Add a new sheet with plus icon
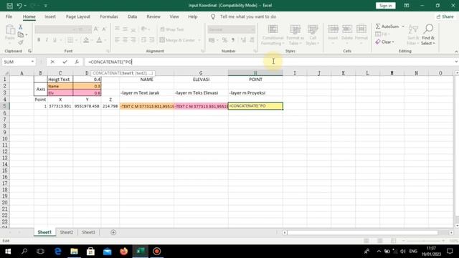This screenshot has width=459, height=258. 113,232
